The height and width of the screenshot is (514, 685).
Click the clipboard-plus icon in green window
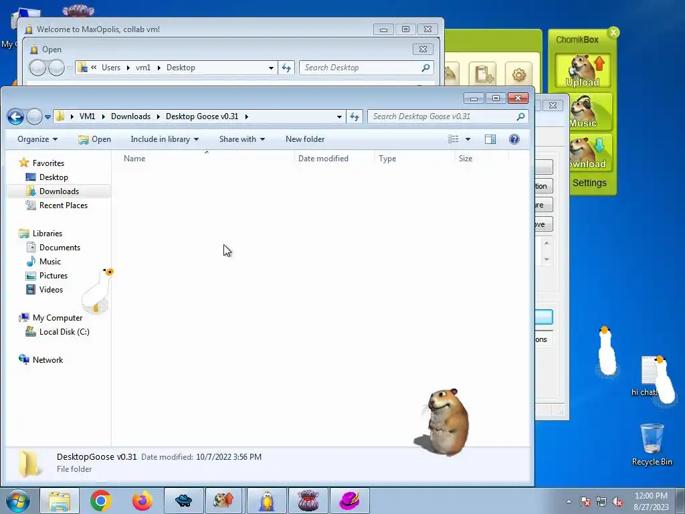tap(483, 75)
